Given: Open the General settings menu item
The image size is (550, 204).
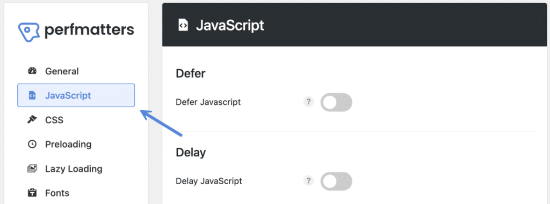Looking at the screenshot, I should coord(62,71).
